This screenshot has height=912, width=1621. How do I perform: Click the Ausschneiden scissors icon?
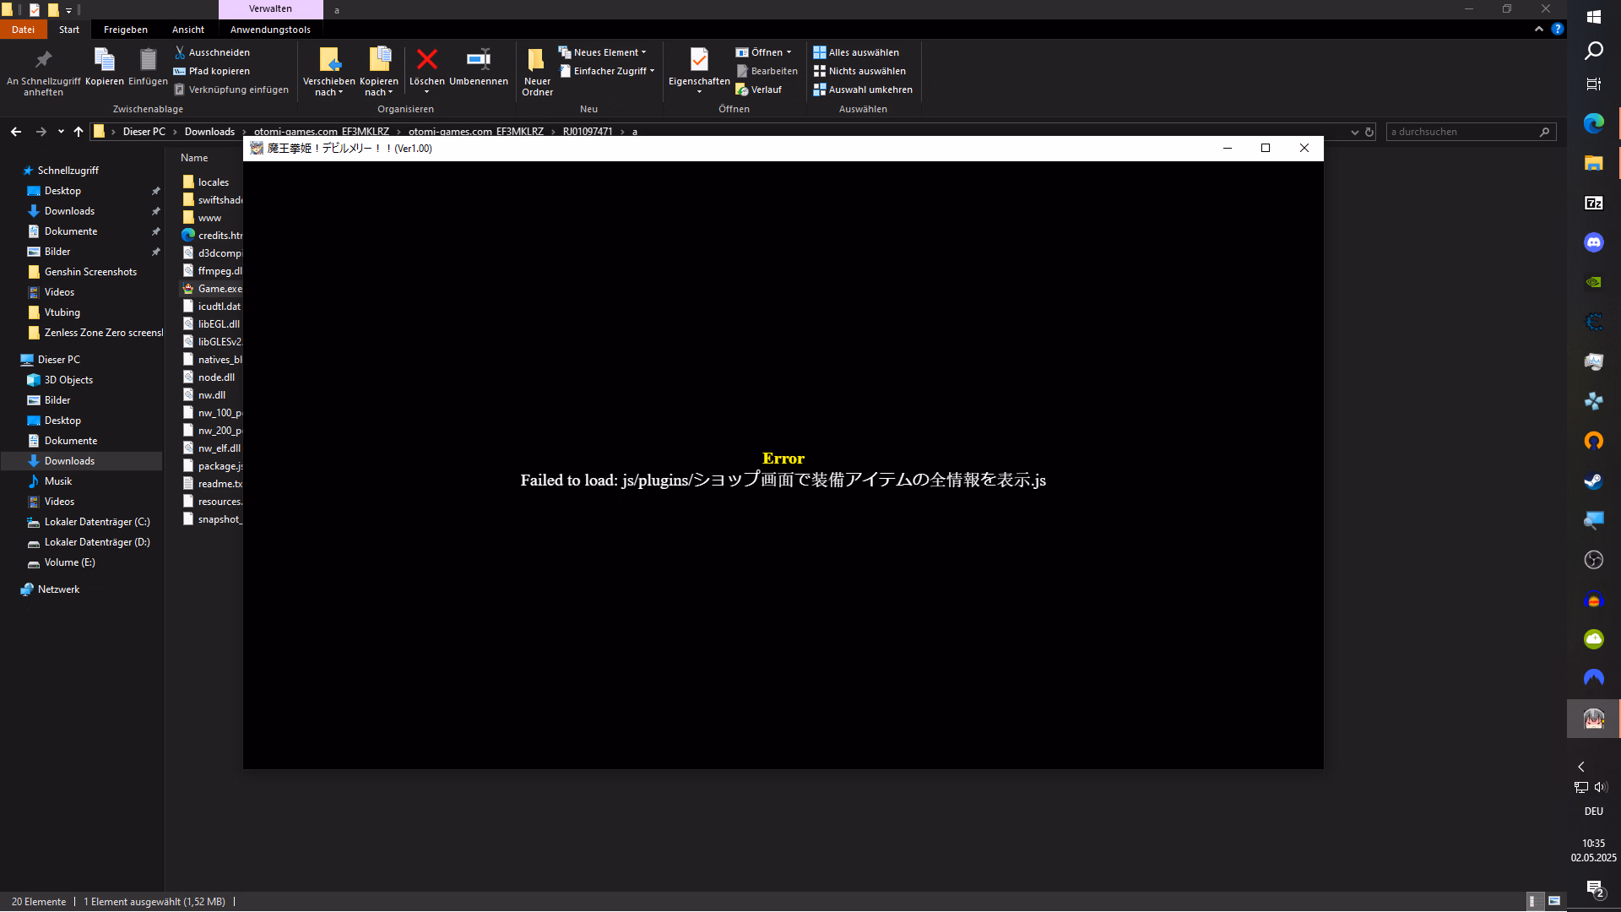click(180, 52)
